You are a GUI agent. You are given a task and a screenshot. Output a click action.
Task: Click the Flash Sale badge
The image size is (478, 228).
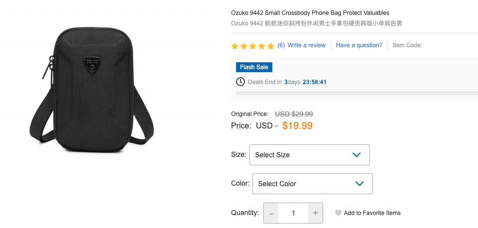254,67
